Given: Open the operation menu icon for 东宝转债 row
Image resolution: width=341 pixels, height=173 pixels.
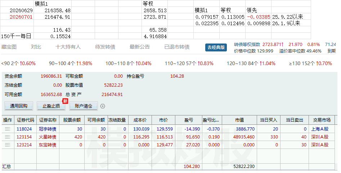Looking at the screenshot, I should point(8,145).
